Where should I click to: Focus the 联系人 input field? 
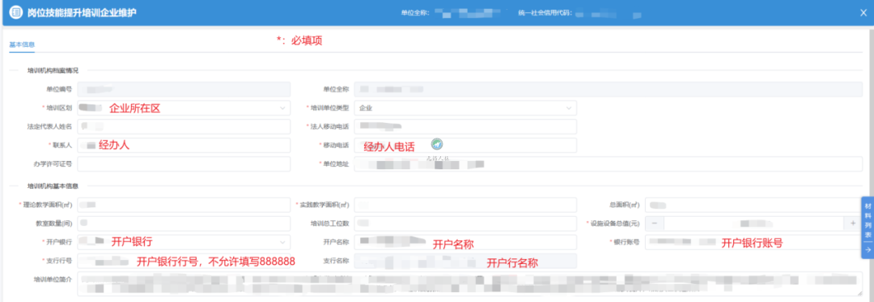click(184, 146)
